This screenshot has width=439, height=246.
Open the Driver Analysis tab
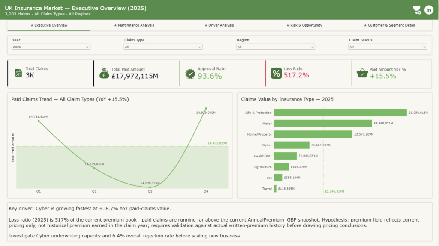[x=219, y=25]
